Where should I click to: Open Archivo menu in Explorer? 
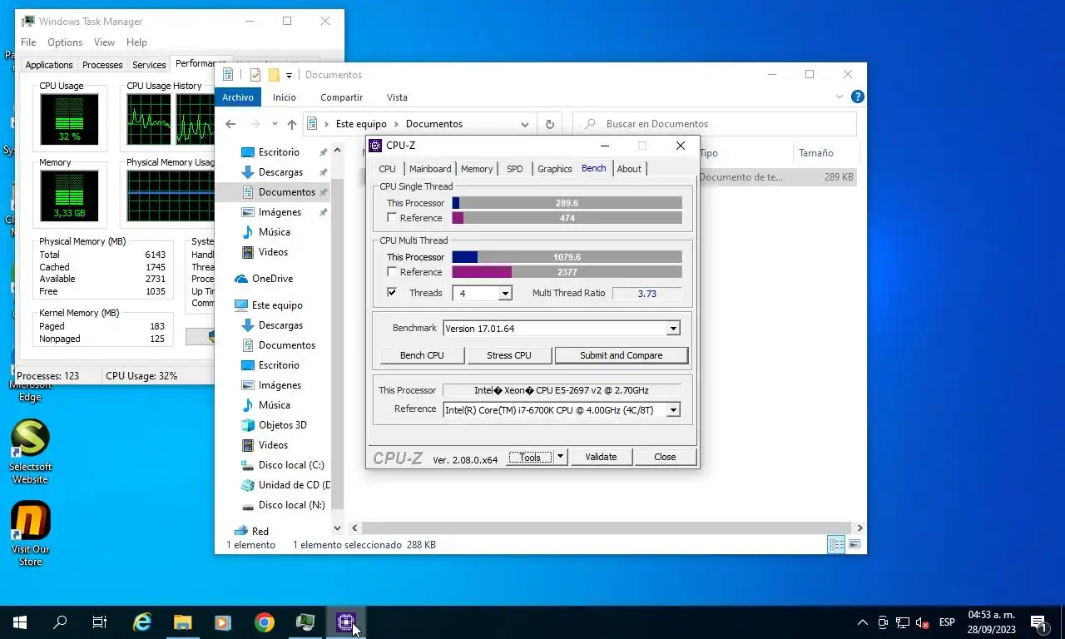(x=238, y=97)
